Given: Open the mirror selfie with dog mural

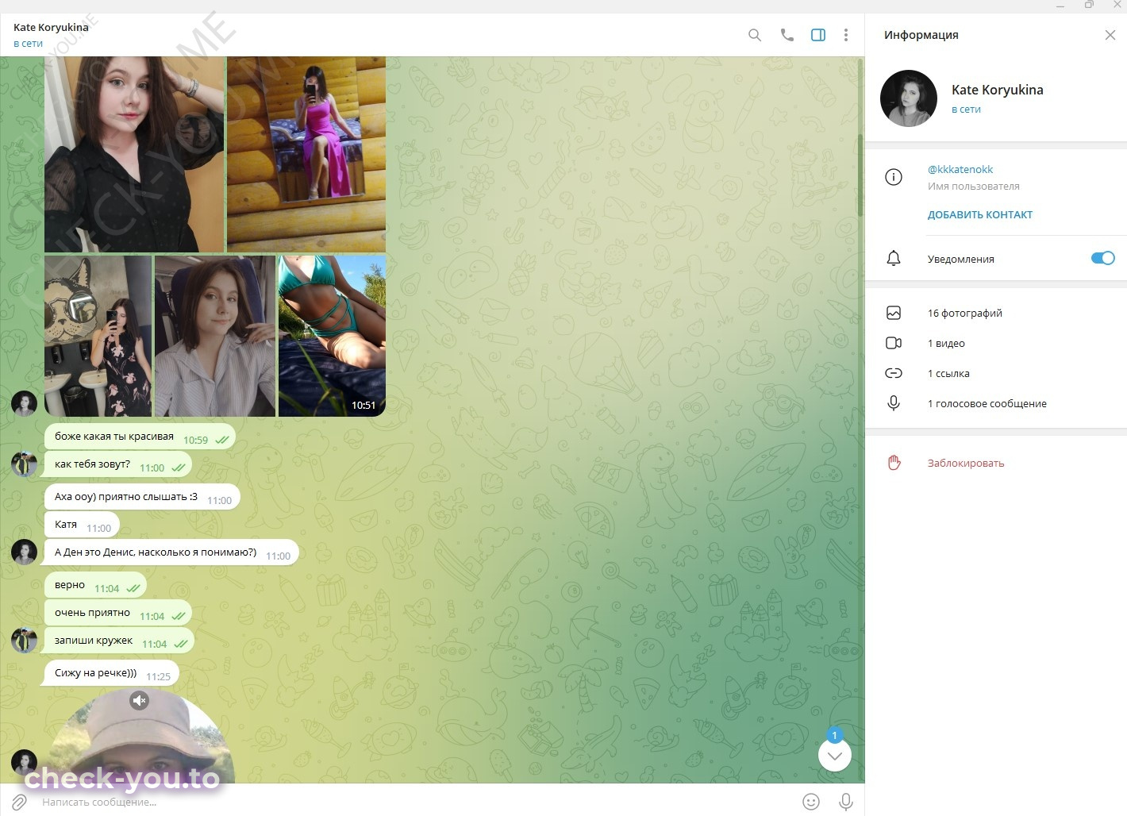Looking at the screenshot, I should click(98, 336).
